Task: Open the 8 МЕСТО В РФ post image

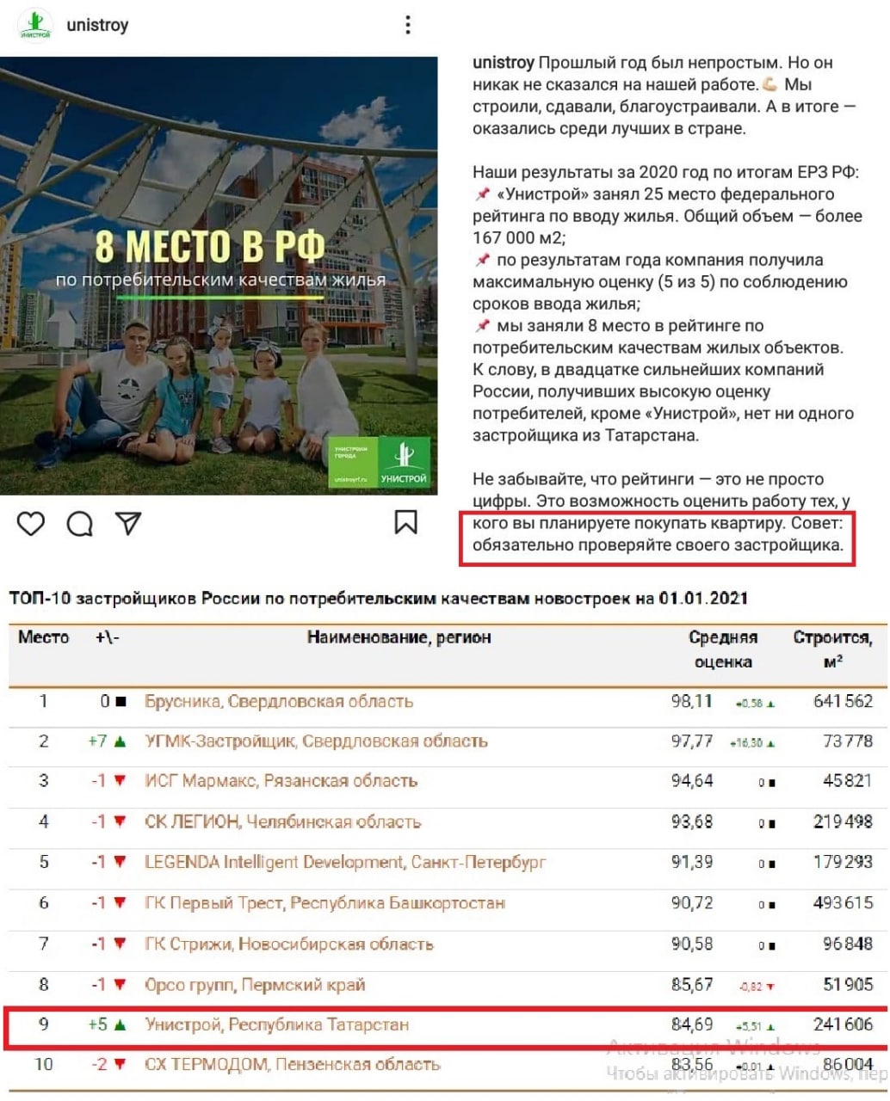Action: click(219, 276)
